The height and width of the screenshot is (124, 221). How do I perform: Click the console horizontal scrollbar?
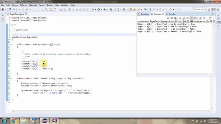[175, 74]
